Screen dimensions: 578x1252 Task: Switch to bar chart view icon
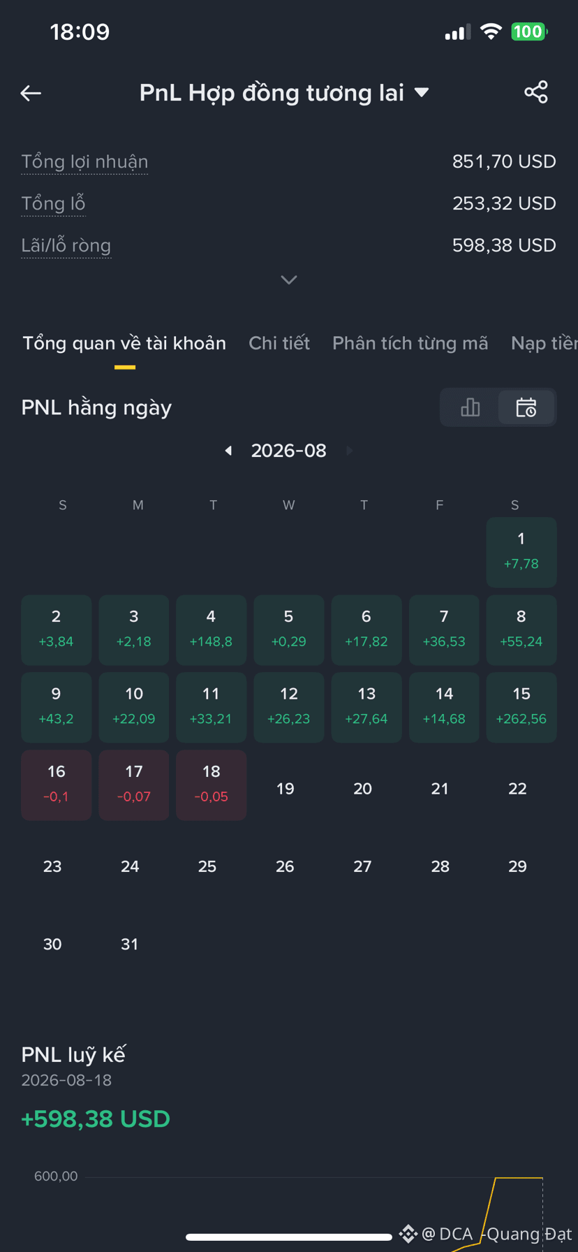pos(470,407)
